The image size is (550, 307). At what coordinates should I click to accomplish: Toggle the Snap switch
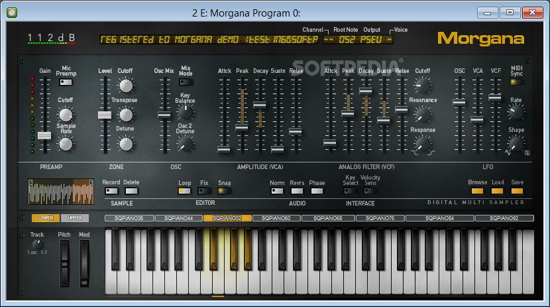click(224, 191)
